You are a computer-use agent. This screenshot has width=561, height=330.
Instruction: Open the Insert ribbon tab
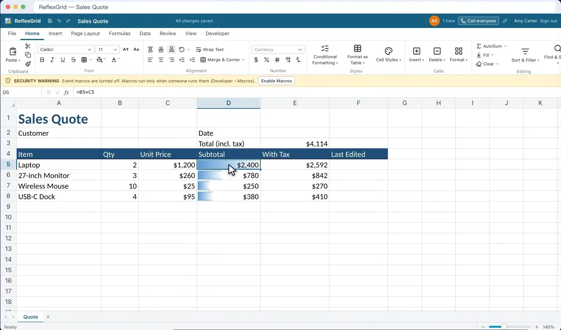pos(55,33)
